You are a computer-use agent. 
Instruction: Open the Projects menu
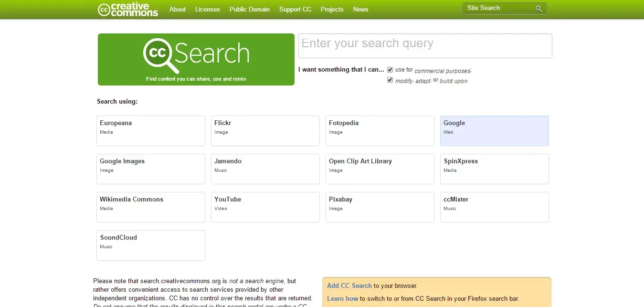pyautogui.click(x=332, y=9)
